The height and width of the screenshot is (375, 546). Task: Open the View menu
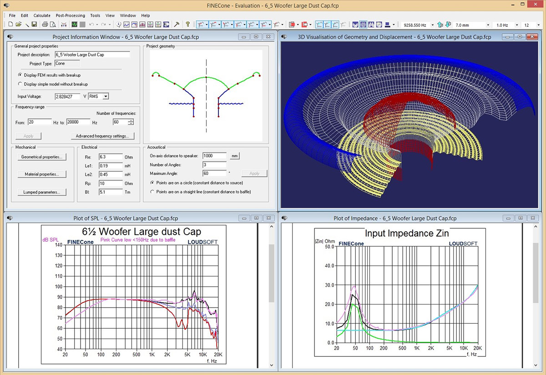click(110, 15)
